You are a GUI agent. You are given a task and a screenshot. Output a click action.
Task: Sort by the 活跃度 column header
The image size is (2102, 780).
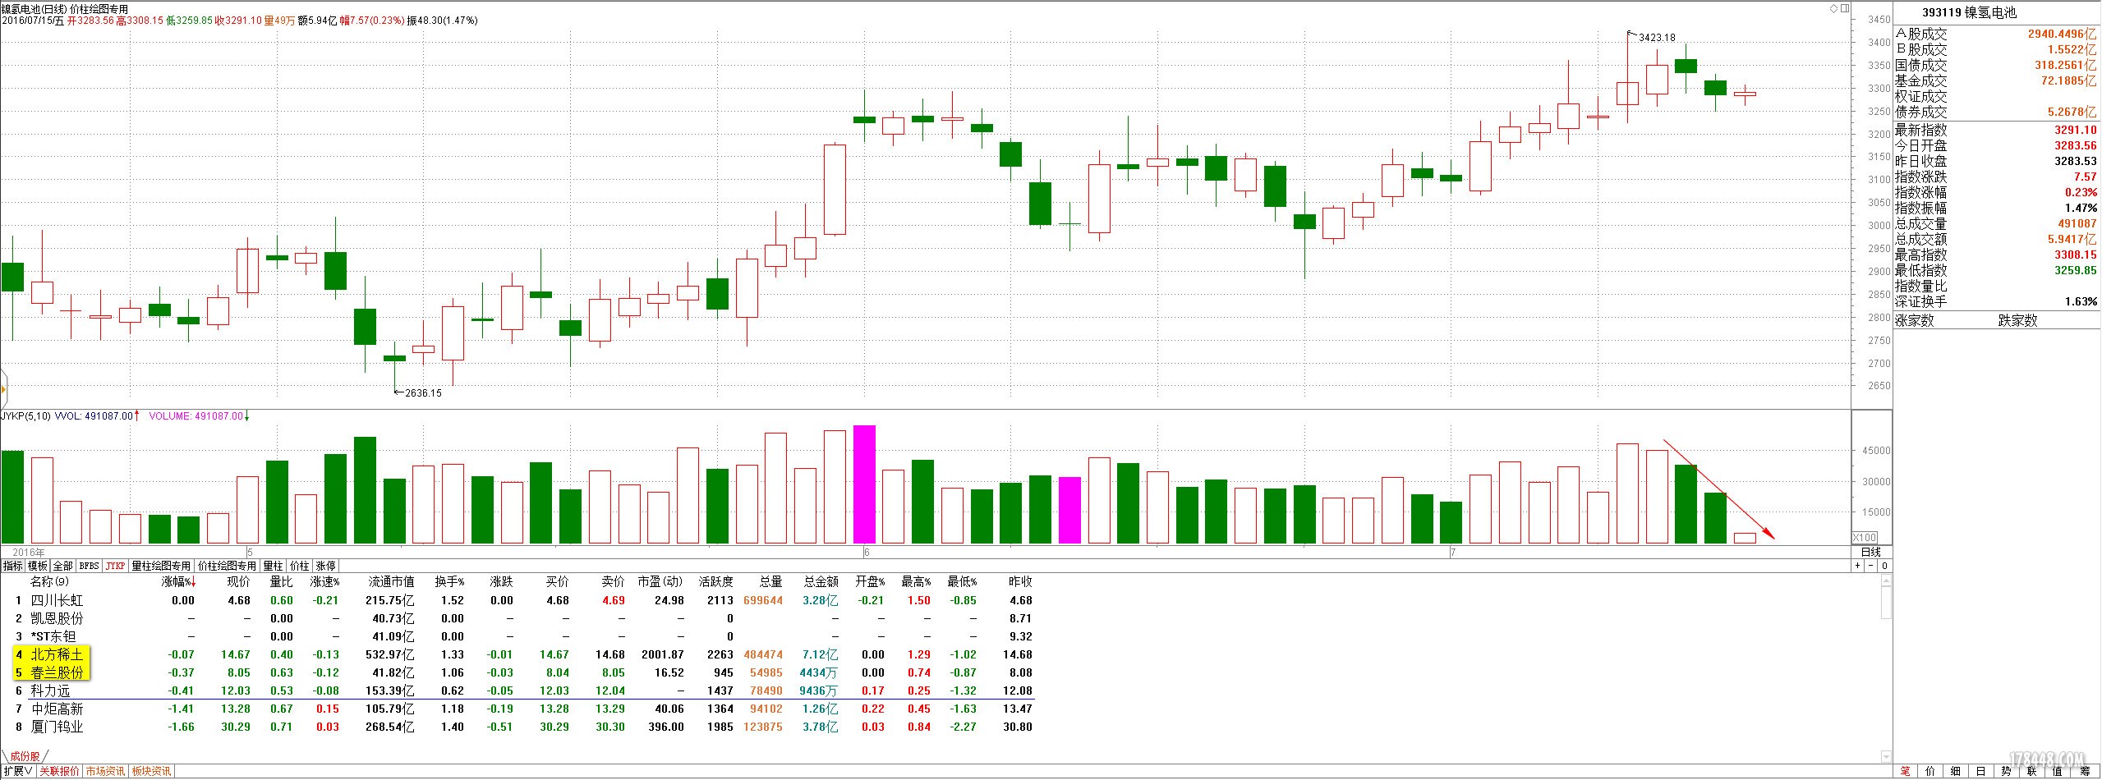pos(715,581)
